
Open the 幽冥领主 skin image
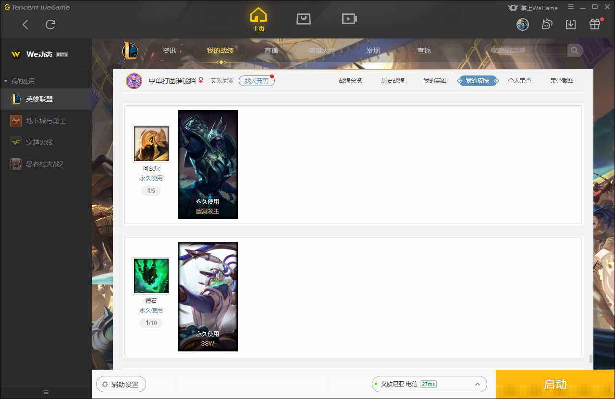pyautogui.click(x=208, y=164)
